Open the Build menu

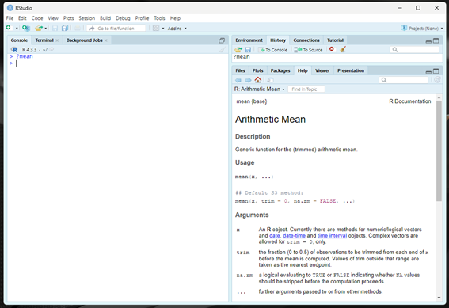105,18
